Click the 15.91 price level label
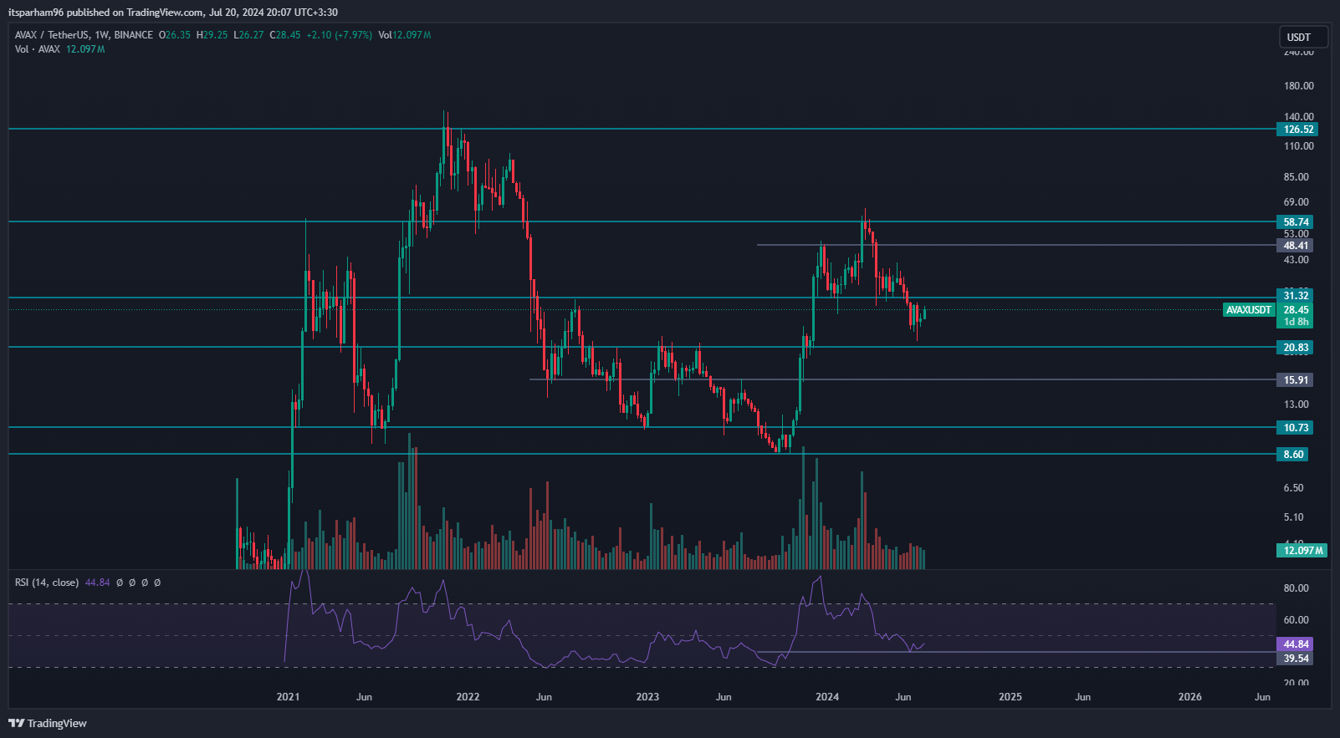Viewport: 1340px width, 738px height. pyautogui.click(x=1296, y=380)
